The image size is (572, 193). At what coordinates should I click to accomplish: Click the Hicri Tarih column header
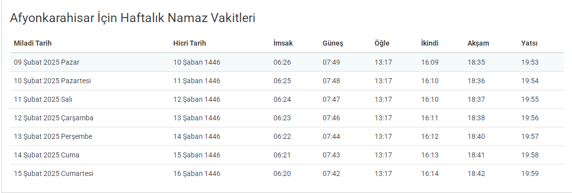(x=189, y=43)
